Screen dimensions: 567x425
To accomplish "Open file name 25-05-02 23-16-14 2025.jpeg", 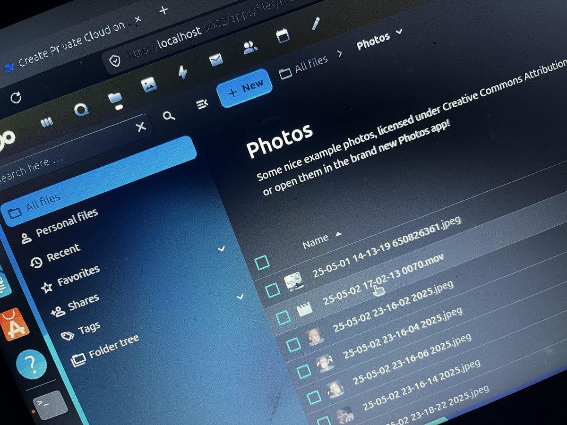I will point(422,385).
